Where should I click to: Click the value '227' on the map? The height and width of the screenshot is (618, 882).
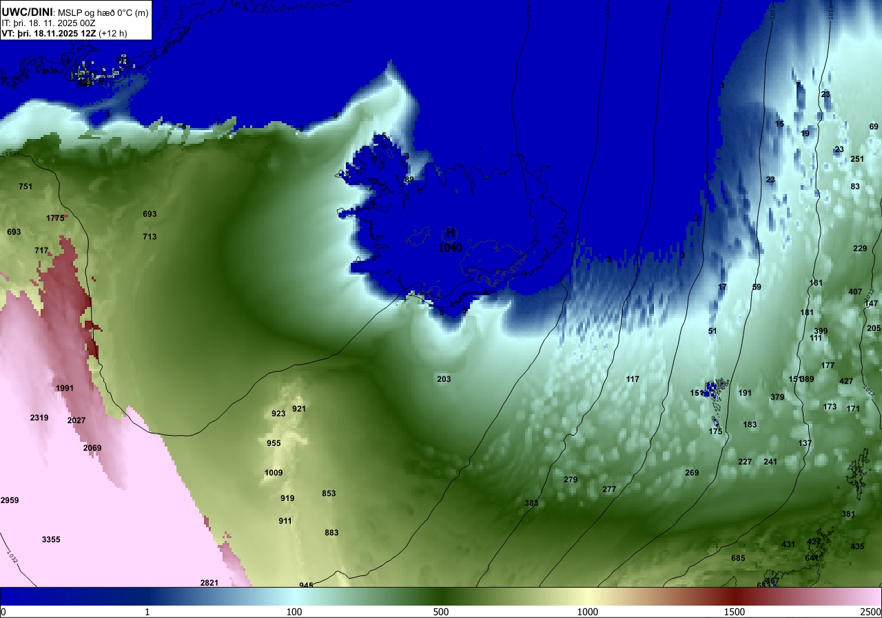tap(745, 462)
